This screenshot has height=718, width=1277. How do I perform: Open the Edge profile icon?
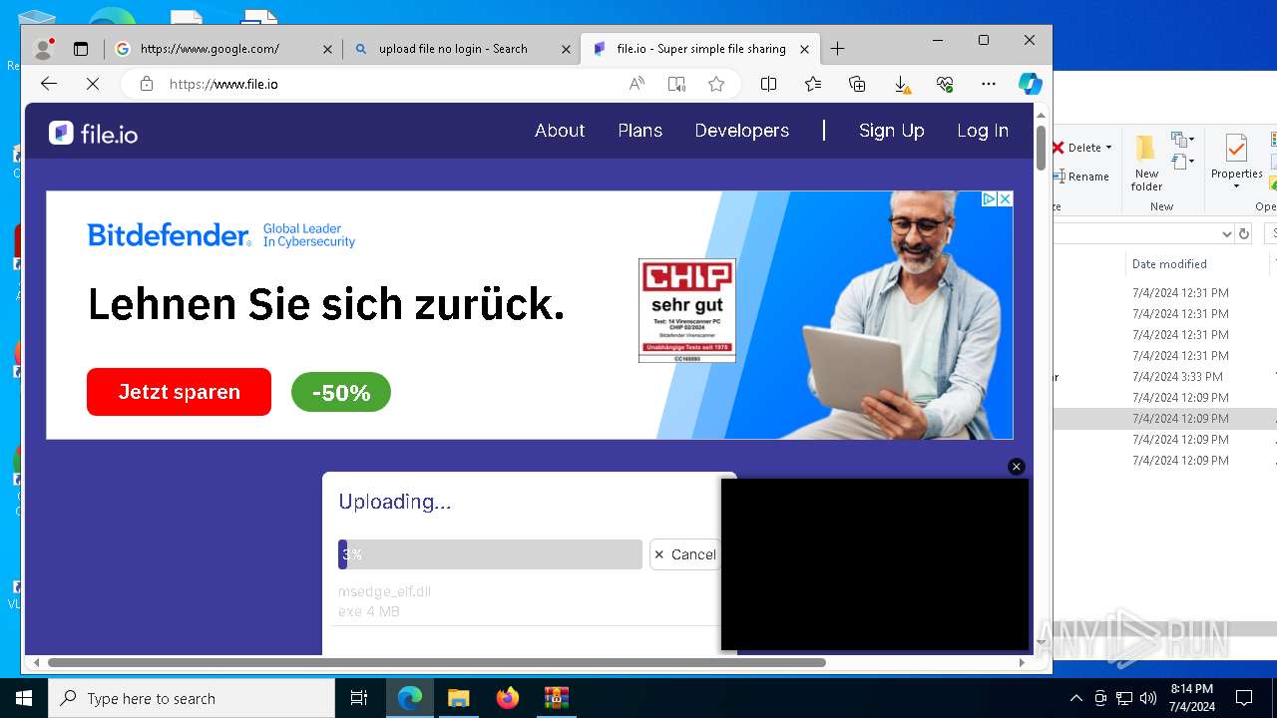click(x=43, y=48)
